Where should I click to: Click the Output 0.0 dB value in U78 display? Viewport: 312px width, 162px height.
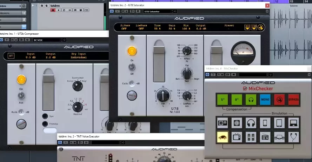click(201, 29)
